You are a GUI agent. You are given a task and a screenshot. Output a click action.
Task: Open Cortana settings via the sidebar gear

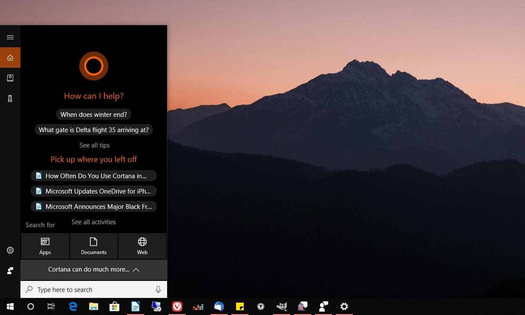coord(10,250)
